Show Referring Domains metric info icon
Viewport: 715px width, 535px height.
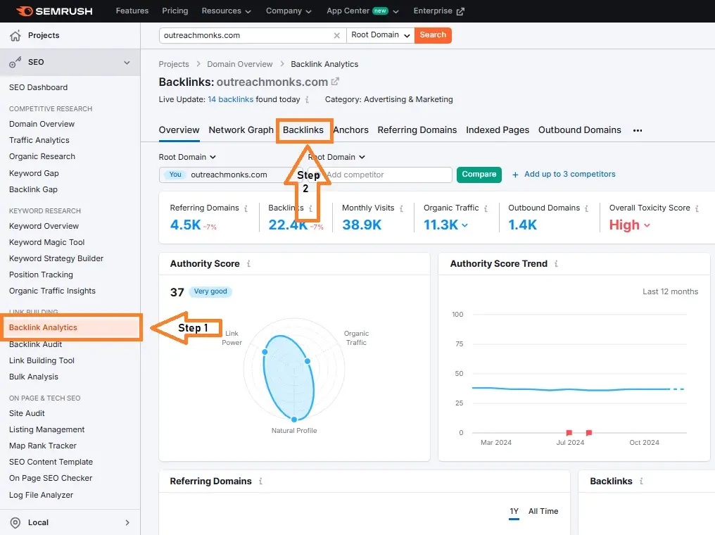pyautogui.click(x=246, y=208)
